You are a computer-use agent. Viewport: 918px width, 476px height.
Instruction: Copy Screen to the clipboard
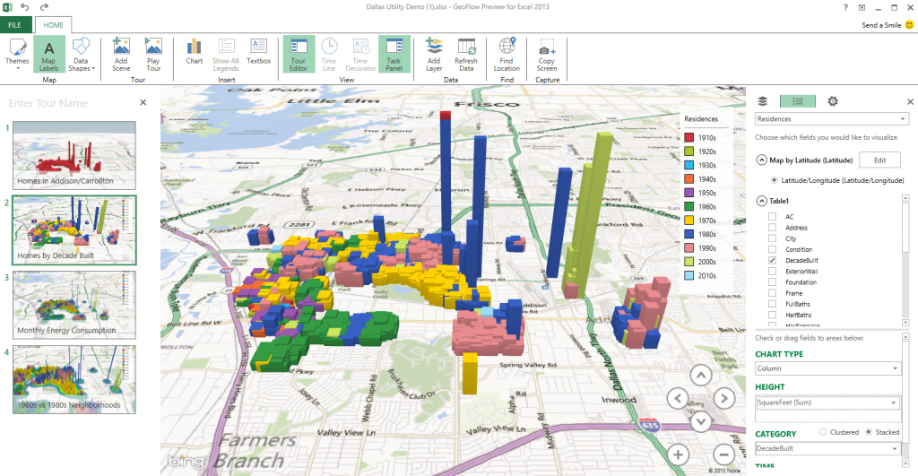[546, 55]
